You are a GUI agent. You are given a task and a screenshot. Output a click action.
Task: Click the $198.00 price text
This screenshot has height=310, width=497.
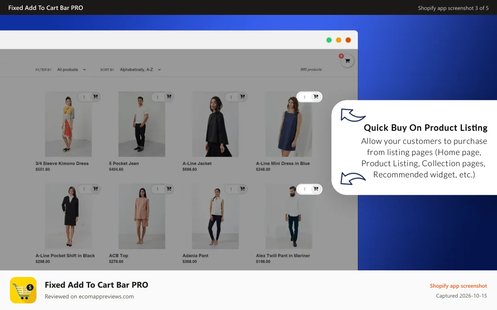(263, 262)
